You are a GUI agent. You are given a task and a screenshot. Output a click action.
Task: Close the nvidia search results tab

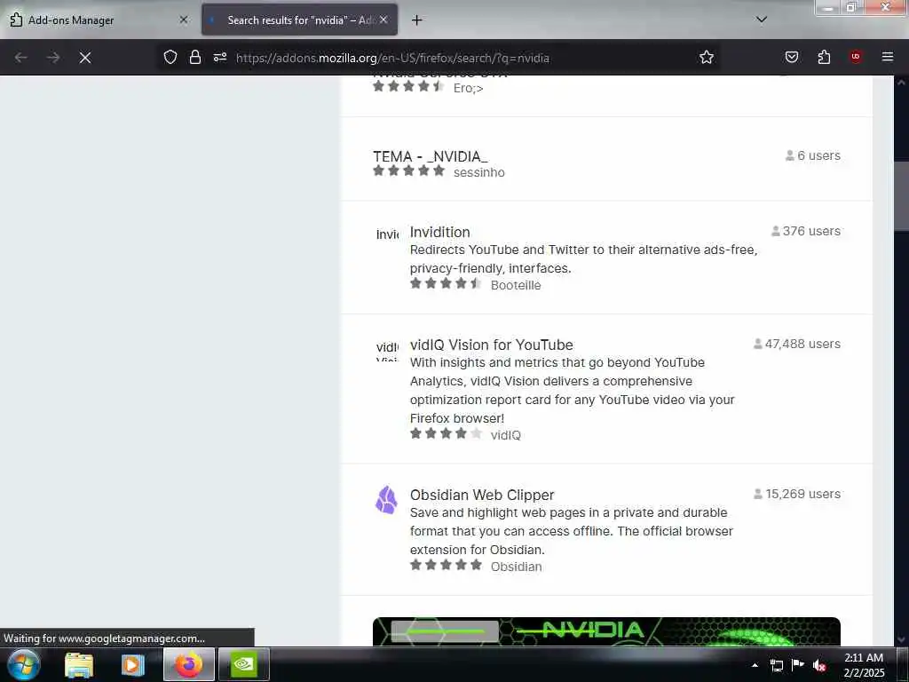(x=383, y=20)
